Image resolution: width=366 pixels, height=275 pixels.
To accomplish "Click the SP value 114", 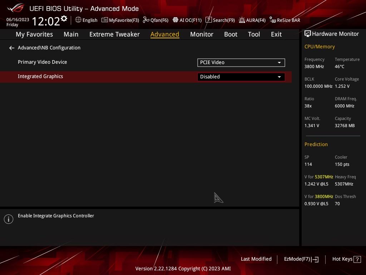I will (308, 164).
